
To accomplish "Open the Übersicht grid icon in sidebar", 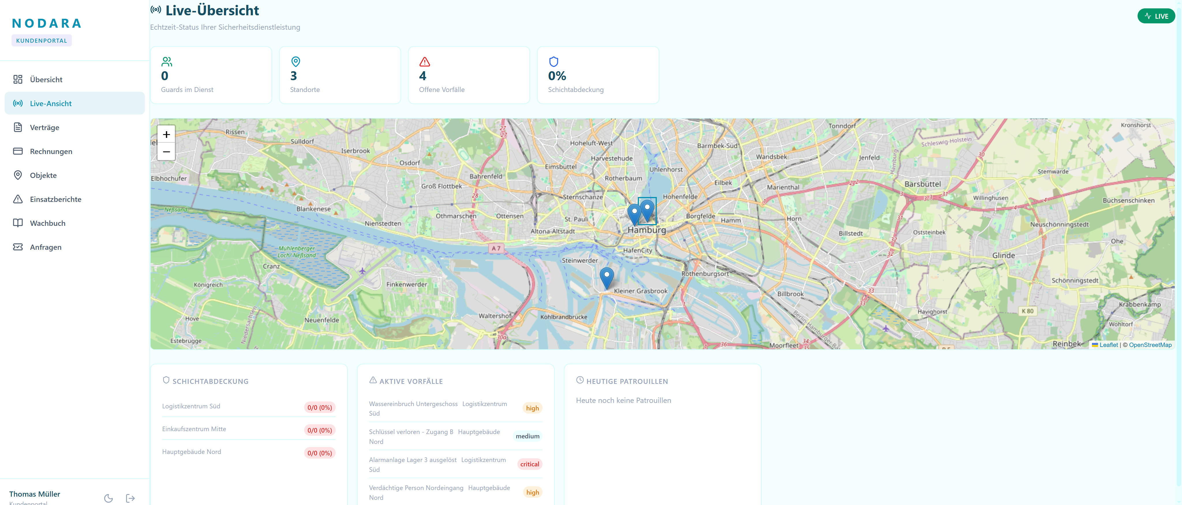I will [18, 79].
